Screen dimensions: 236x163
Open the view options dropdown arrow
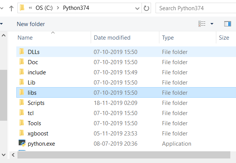pos(212,24)
